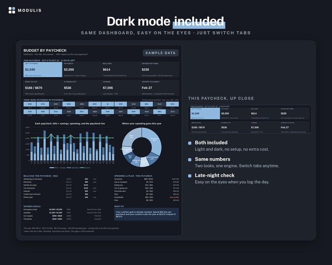The height and width of the screenshot is (265, 332).
Task: Click the Cushion $7,006 card in main dashboard
Action: coord(121,88)
